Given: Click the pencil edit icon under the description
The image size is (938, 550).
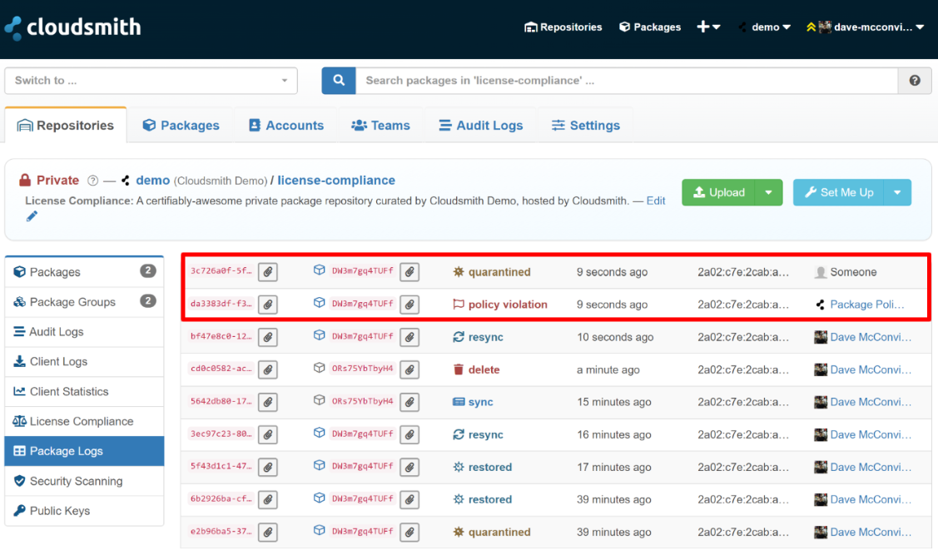Looking at the screenshot, I should click(32, 216).
